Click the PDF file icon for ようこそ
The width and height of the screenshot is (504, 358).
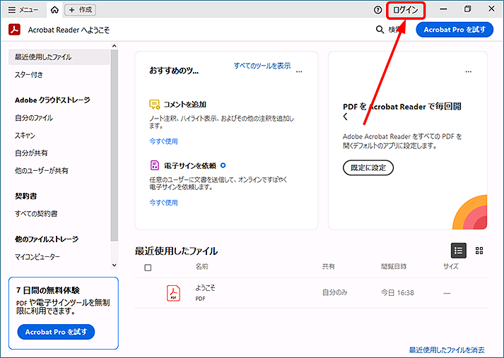[x=174, y=293]
